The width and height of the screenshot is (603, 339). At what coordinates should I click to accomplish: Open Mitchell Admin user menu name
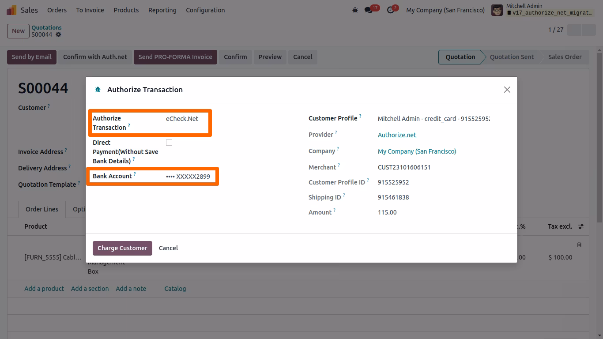point(524,6)
